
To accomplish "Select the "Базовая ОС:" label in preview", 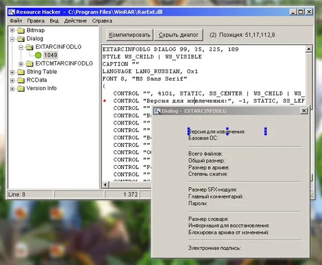I will coord(203,138).
